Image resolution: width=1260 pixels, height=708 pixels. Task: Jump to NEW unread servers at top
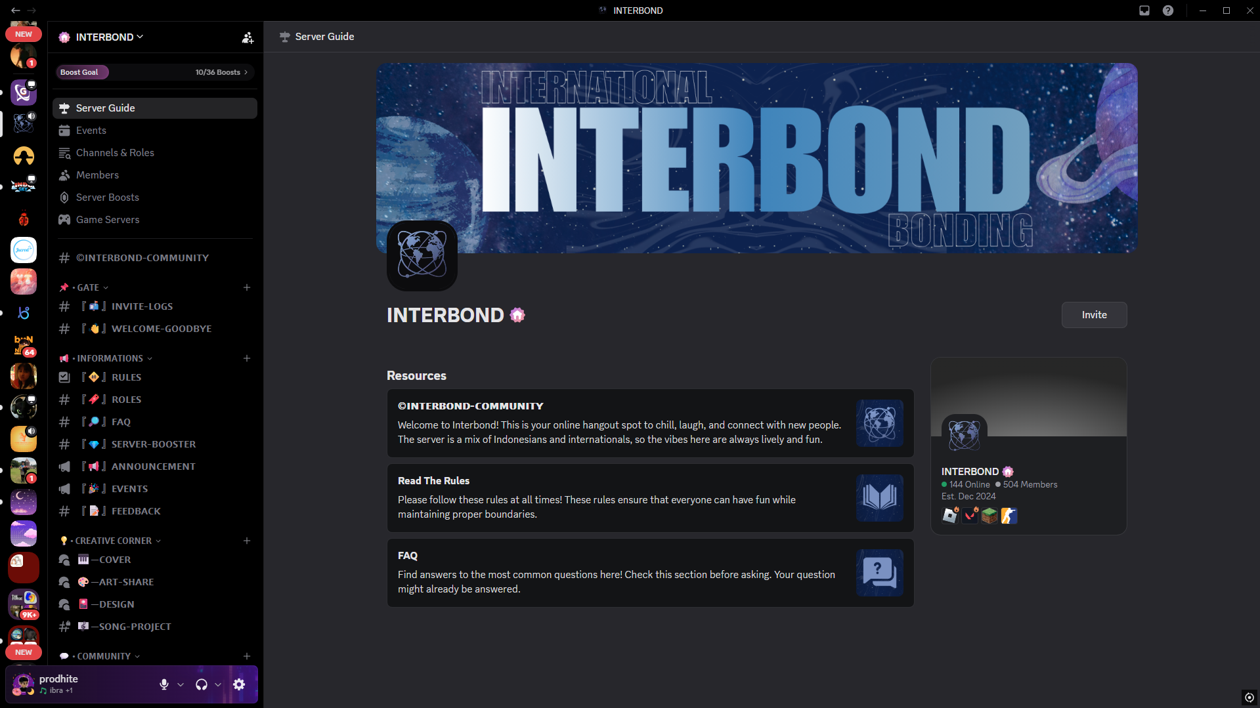click(x=24, y=34)
